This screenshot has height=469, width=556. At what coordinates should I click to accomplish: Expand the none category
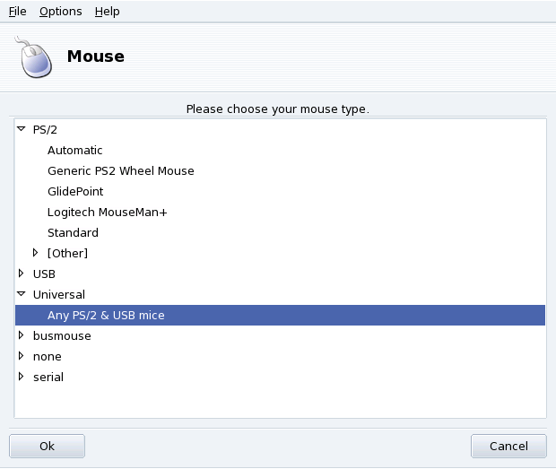click(22, 356)
